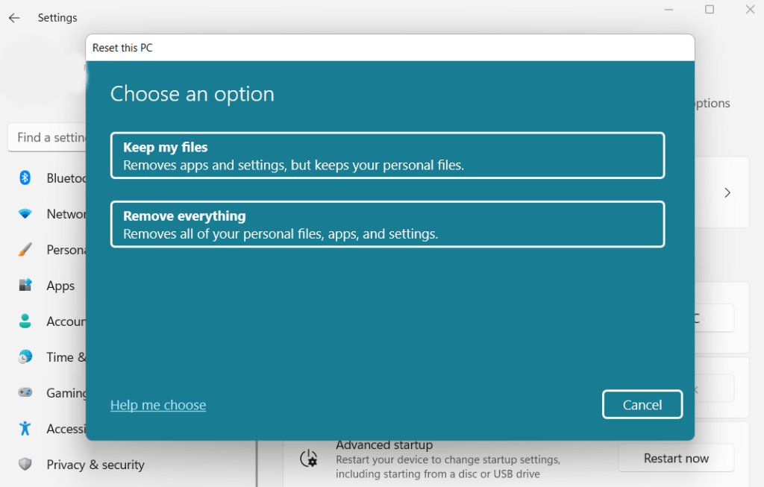The image size is (764, 487).
Task: Select Apps in the sidebar list
Action: [61, 285]
